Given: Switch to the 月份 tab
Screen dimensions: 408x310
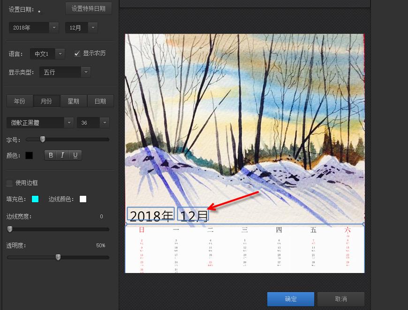Looking at the screenshot, I should point(46,101).
